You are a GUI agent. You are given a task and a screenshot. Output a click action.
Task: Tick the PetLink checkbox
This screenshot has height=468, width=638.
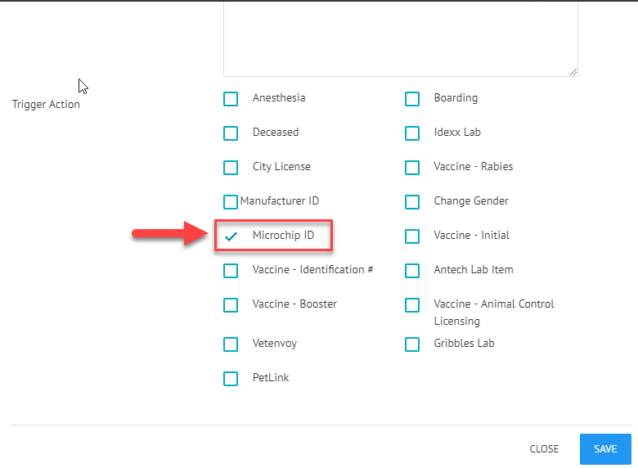[231, 379]
